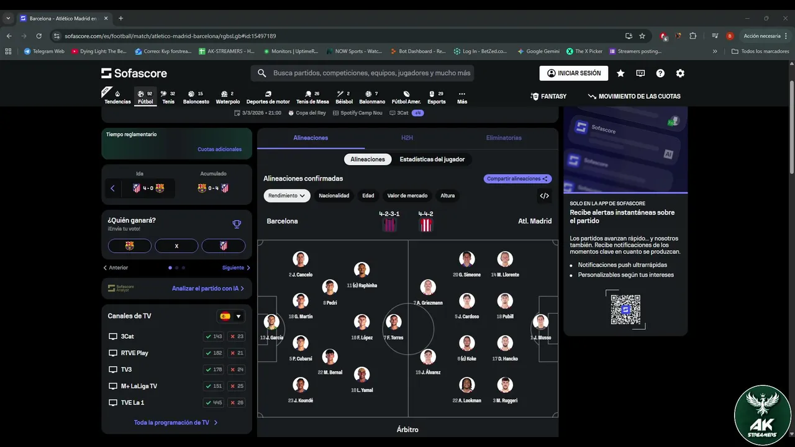Image resolution: width=795 pixels, height=447 pixels.
Task: Downvote the TV3 channel
Action: click(237, 369)
